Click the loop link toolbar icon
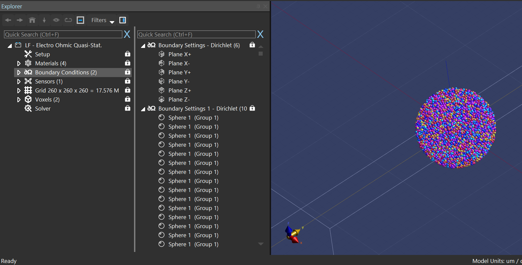Viewport: 522px width, 265px height. click(x=68, y=20)
